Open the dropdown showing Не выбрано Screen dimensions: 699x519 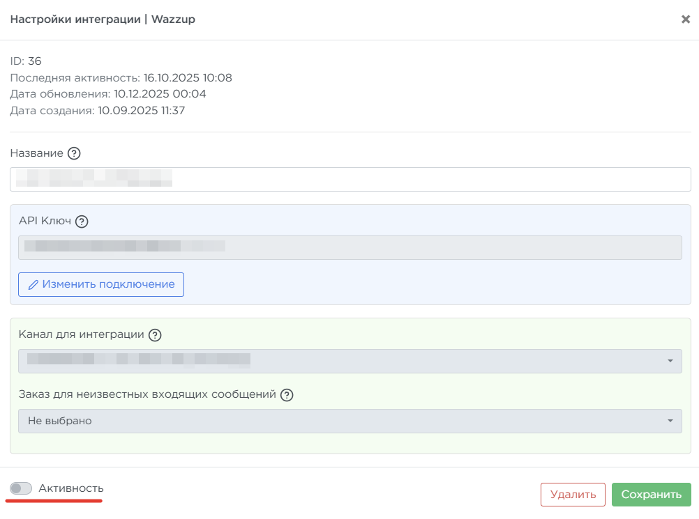tap(349, 421)
